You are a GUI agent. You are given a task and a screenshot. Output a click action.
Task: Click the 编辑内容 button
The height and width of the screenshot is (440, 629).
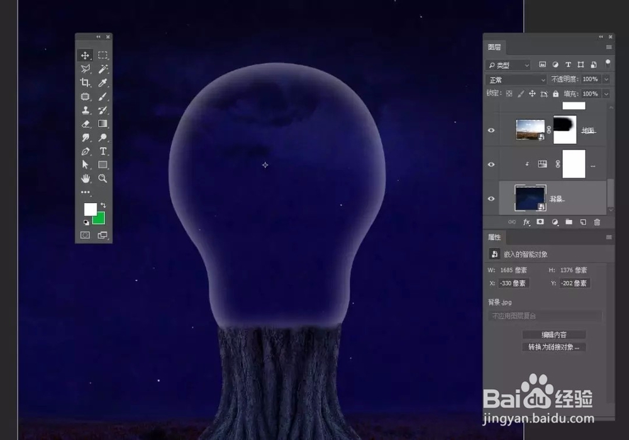pos(554,334)
